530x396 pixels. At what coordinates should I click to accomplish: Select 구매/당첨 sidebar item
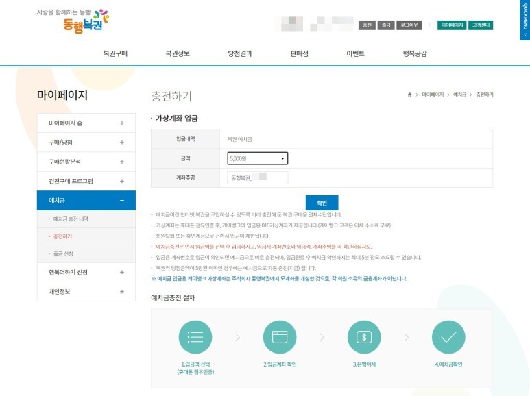tap(86, 143)
